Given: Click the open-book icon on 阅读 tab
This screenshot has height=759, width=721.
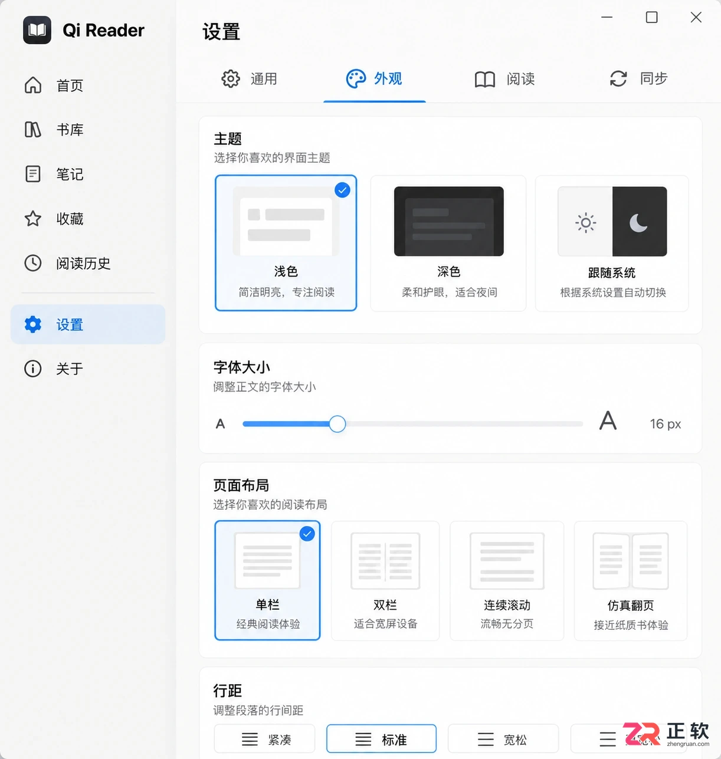Looking at the screenshot, I should 485,79.
